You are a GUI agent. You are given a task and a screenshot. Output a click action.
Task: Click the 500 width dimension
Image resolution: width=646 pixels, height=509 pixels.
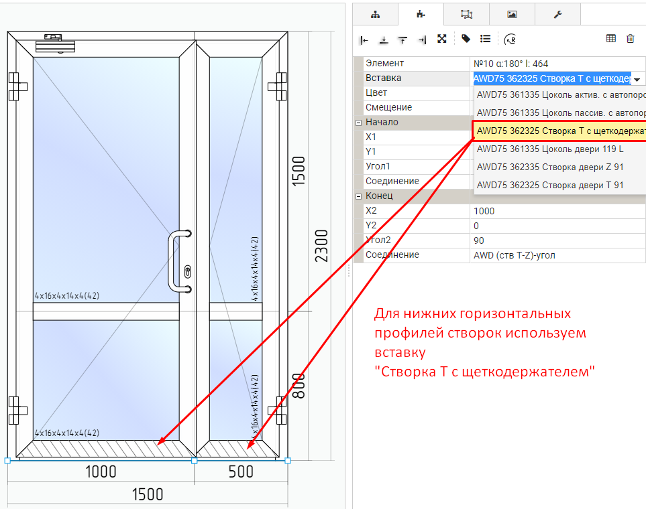tap(241, 471)
